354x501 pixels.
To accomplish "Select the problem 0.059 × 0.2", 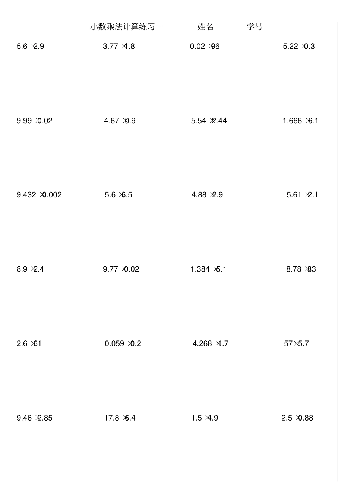I will [123, 344].
